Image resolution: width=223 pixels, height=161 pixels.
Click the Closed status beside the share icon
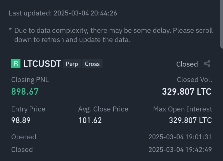click(187, 64)
